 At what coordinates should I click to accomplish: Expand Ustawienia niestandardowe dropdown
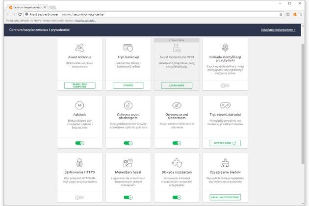point(278,30)
